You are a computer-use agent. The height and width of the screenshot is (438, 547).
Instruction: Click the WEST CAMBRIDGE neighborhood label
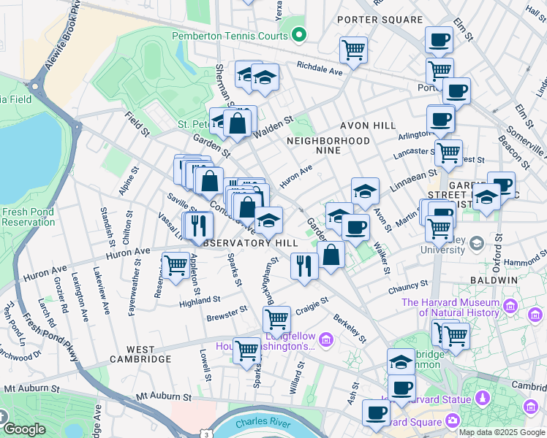(140, 355)
